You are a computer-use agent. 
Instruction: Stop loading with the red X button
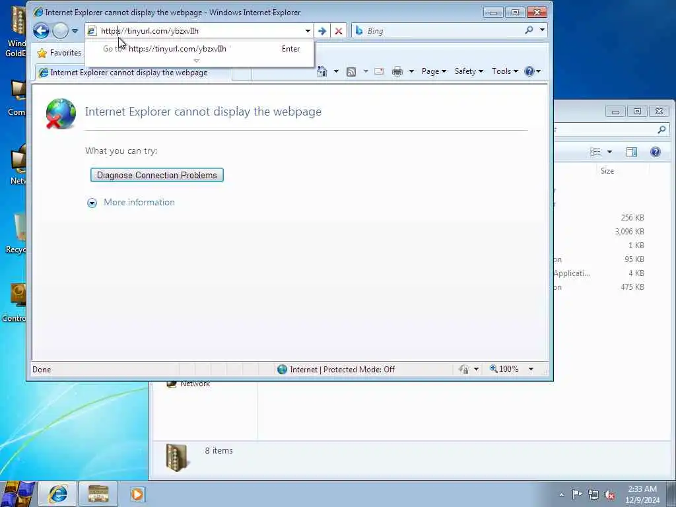tap(339, 31)
